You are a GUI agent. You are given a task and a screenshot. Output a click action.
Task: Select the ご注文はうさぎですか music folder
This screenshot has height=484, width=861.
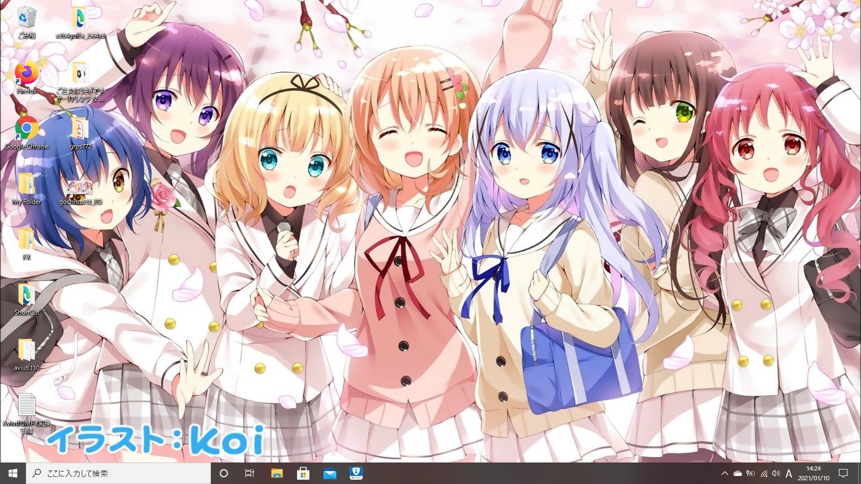point(80,82)
